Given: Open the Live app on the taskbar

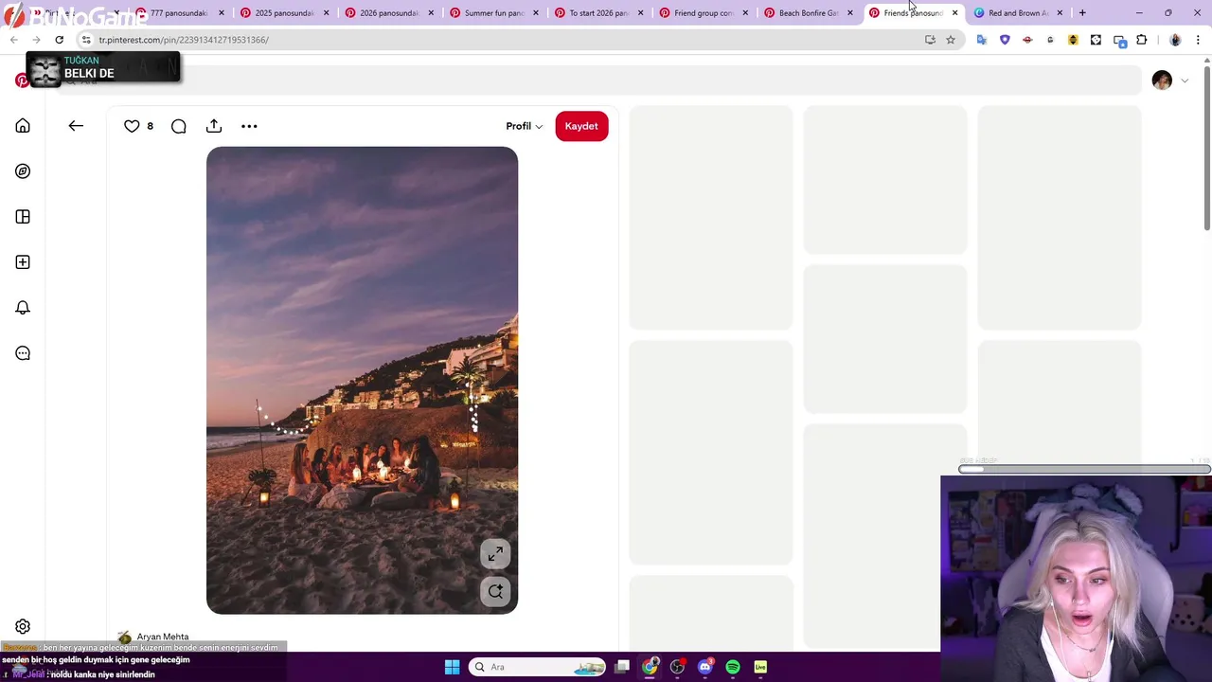Looking at the screenshot, I should (x=760, y=667).
